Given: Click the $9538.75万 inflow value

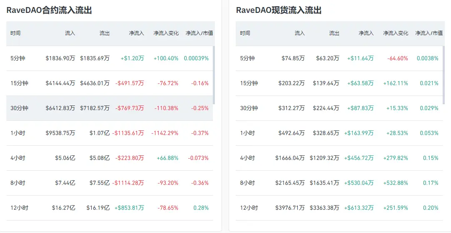Looking at the screenshot, I should coord(60,133).
